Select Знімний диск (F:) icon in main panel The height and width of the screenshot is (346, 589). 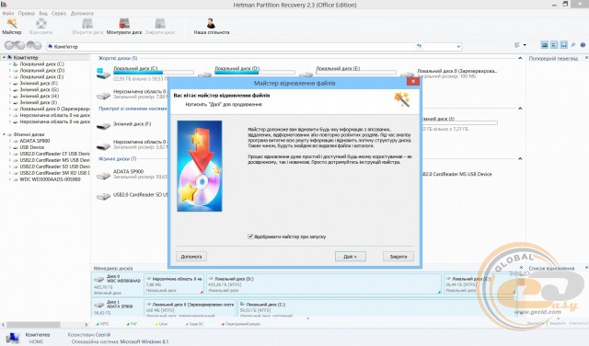[x=103, y=126]
